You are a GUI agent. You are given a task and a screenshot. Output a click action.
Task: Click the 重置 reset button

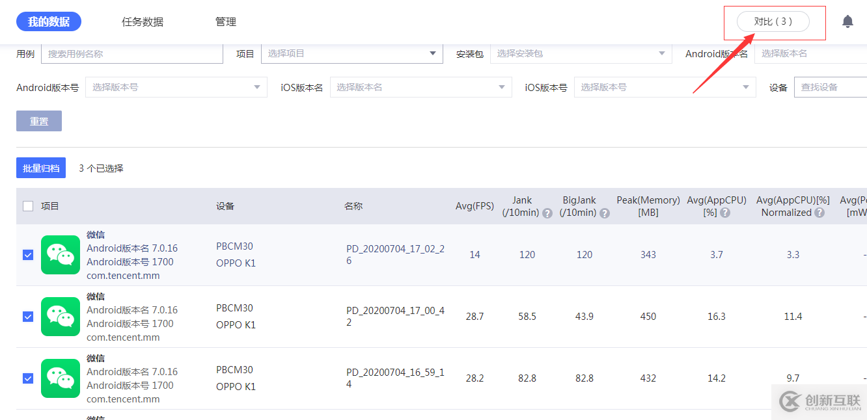(x=38, y=120)
